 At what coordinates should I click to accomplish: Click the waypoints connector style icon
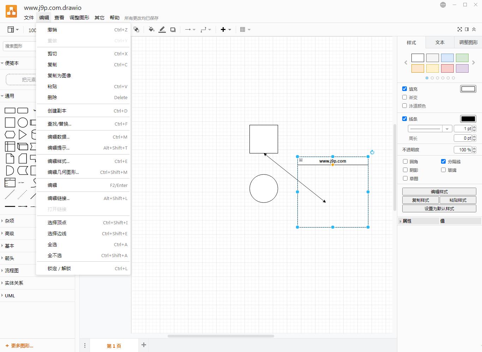[206, 30]
